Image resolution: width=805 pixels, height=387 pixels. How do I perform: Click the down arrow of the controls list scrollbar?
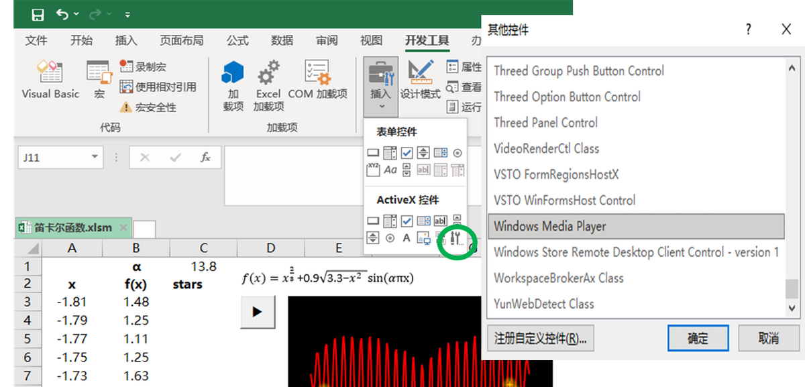[x=792, y=307]
